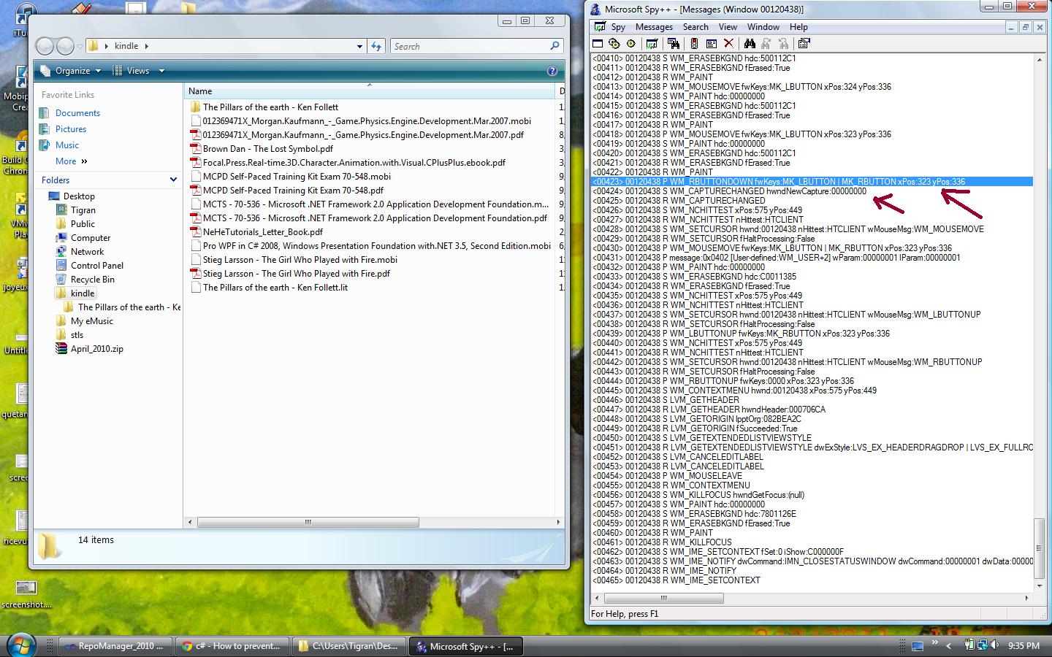Select the WM_IME_SETCONTEXT line 00465
This screenshot has width=1052, height=657.
coord(676,580)
